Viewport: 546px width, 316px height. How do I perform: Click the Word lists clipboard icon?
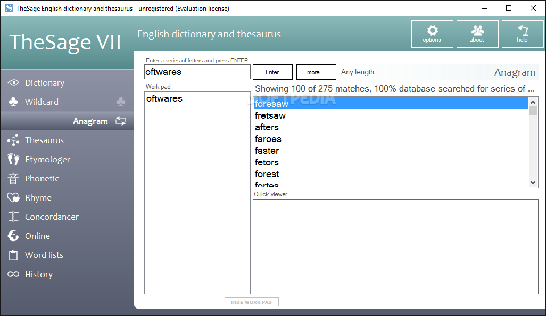13,255
